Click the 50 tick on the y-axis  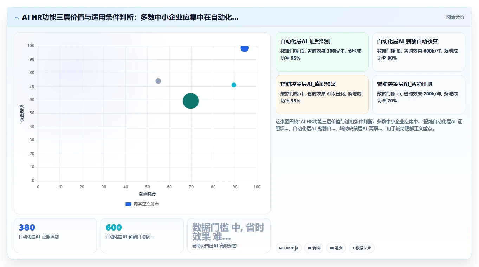[32, 113]
